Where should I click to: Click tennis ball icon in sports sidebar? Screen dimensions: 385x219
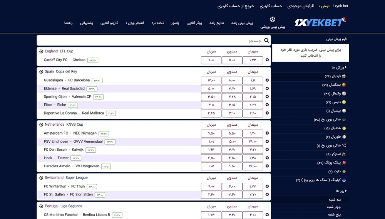tap(344, 102)
